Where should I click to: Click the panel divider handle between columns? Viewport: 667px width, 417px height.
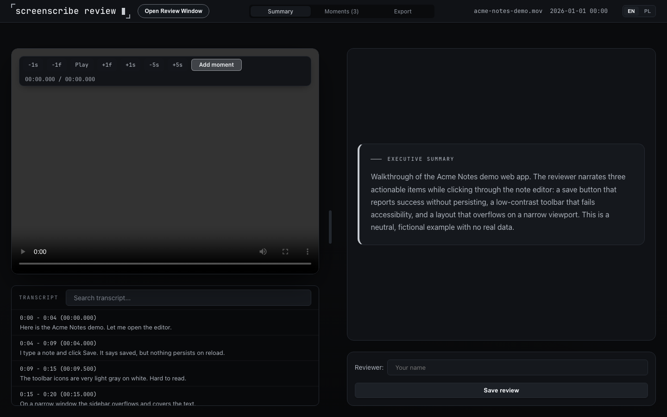tap(330, 227)
